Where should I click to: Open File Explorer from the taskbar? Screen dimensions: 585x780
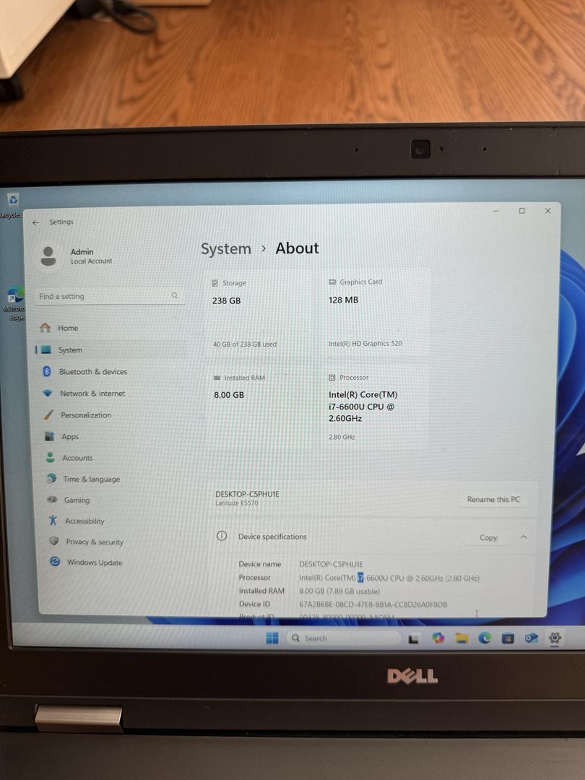(461, 638)
